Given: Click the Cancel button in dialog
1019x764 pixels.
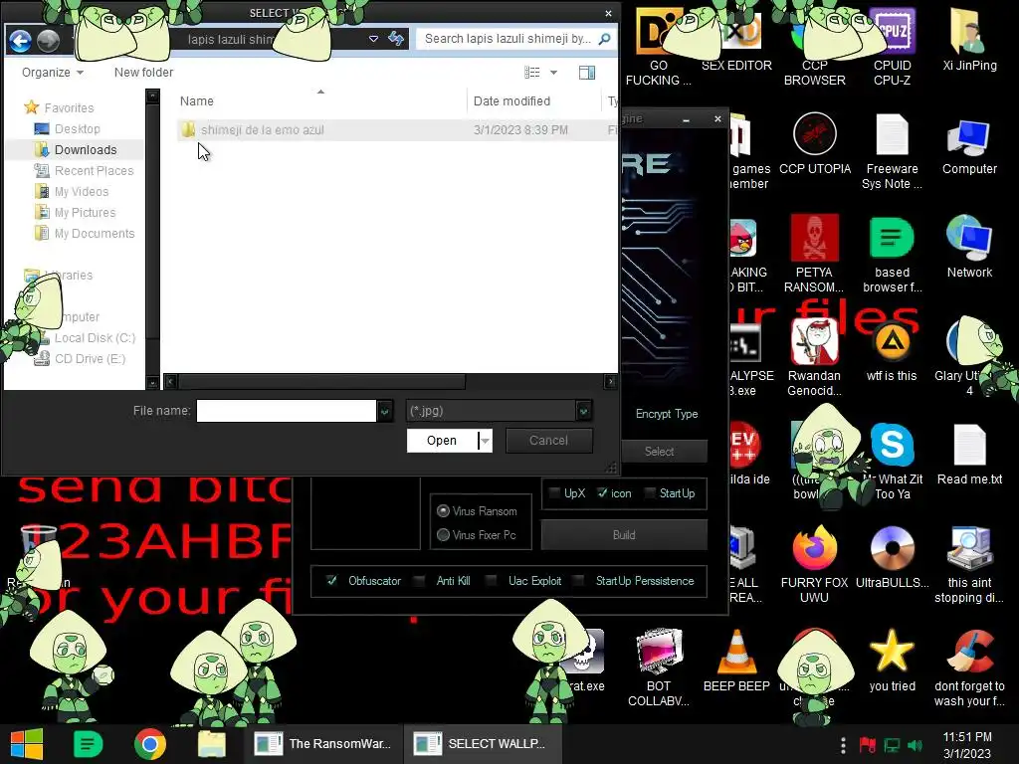Looking at the screenshot, I should tap(548, 441).
